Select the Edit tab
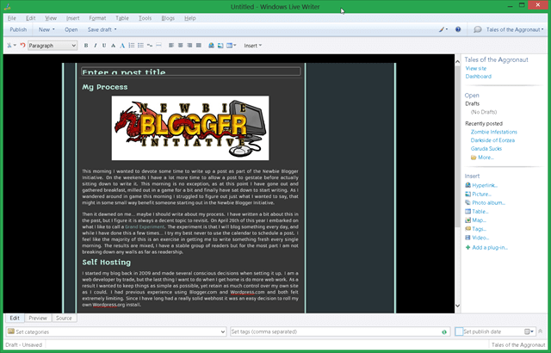The height and width of the screenshot is (353, 551). 15,318
